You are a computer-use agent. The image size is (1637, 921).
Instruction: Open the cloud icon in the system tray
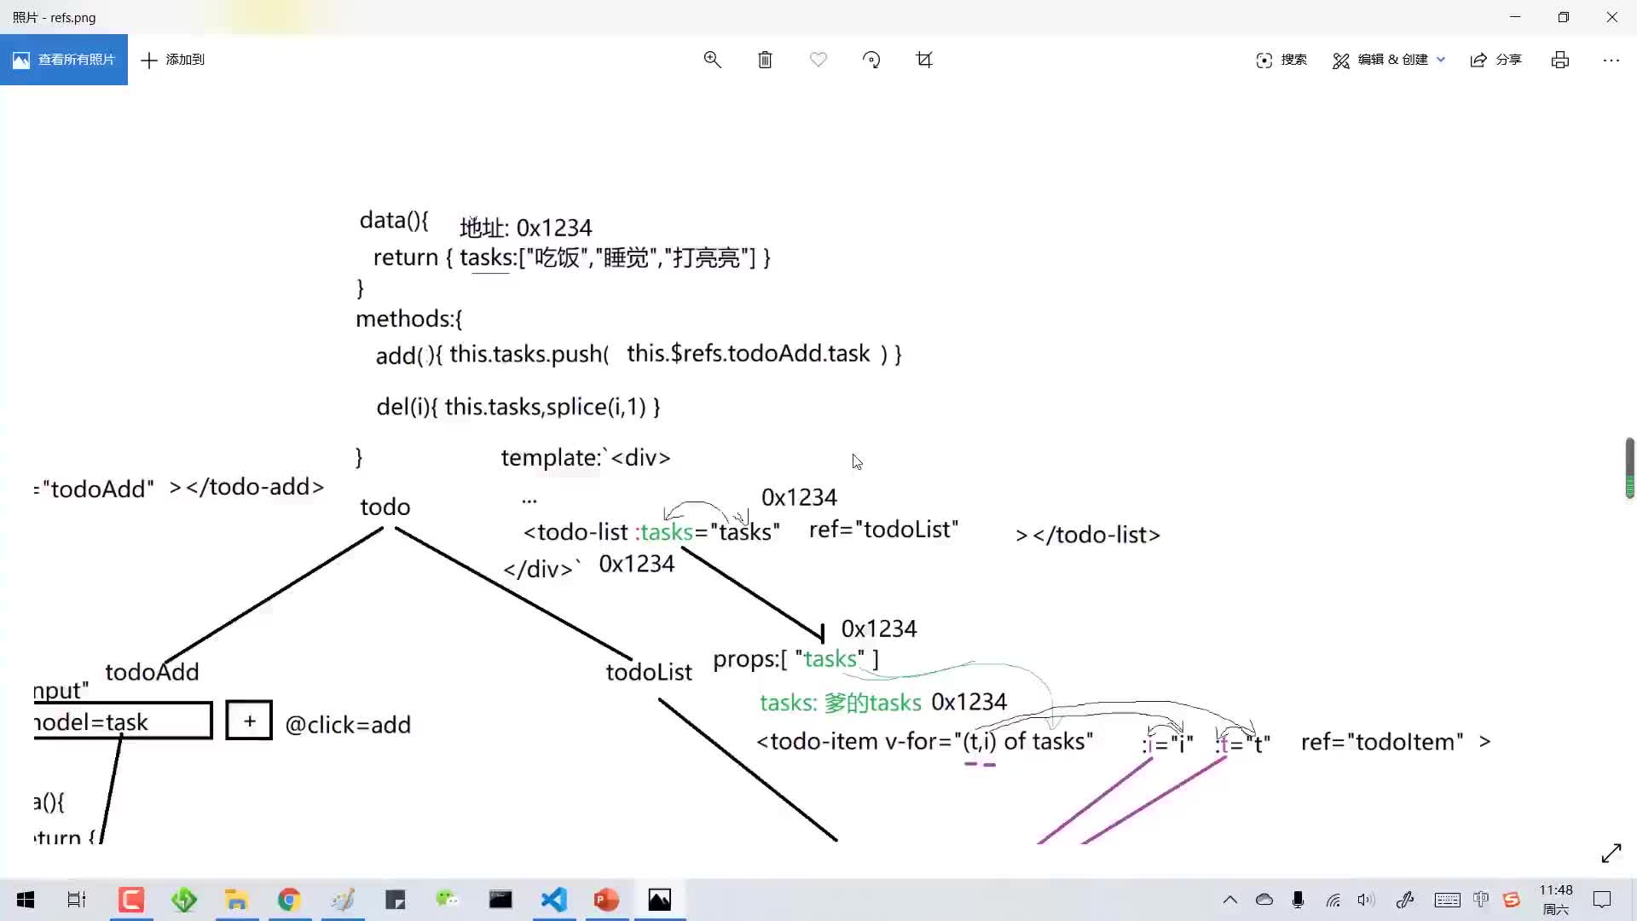point(1264,900)
